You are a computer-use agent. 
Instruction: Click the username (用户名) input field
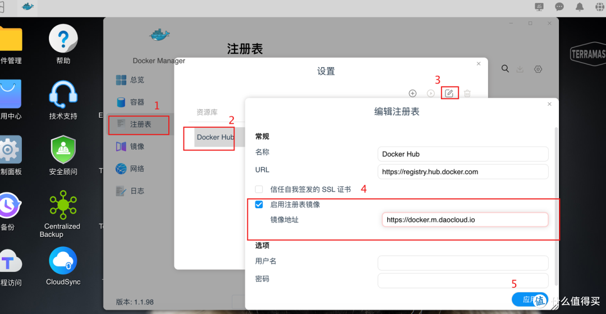(x=463, y=263)
